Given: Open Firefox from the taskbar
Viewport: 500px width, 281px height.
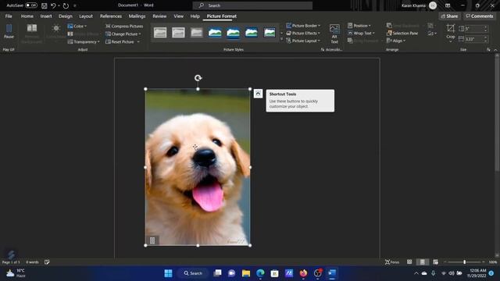Looking at the screenshot, I should pos(303,273).
